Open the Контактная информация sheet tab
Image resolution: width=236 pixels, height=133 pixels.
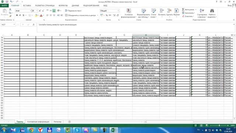[x=38, y=122]
